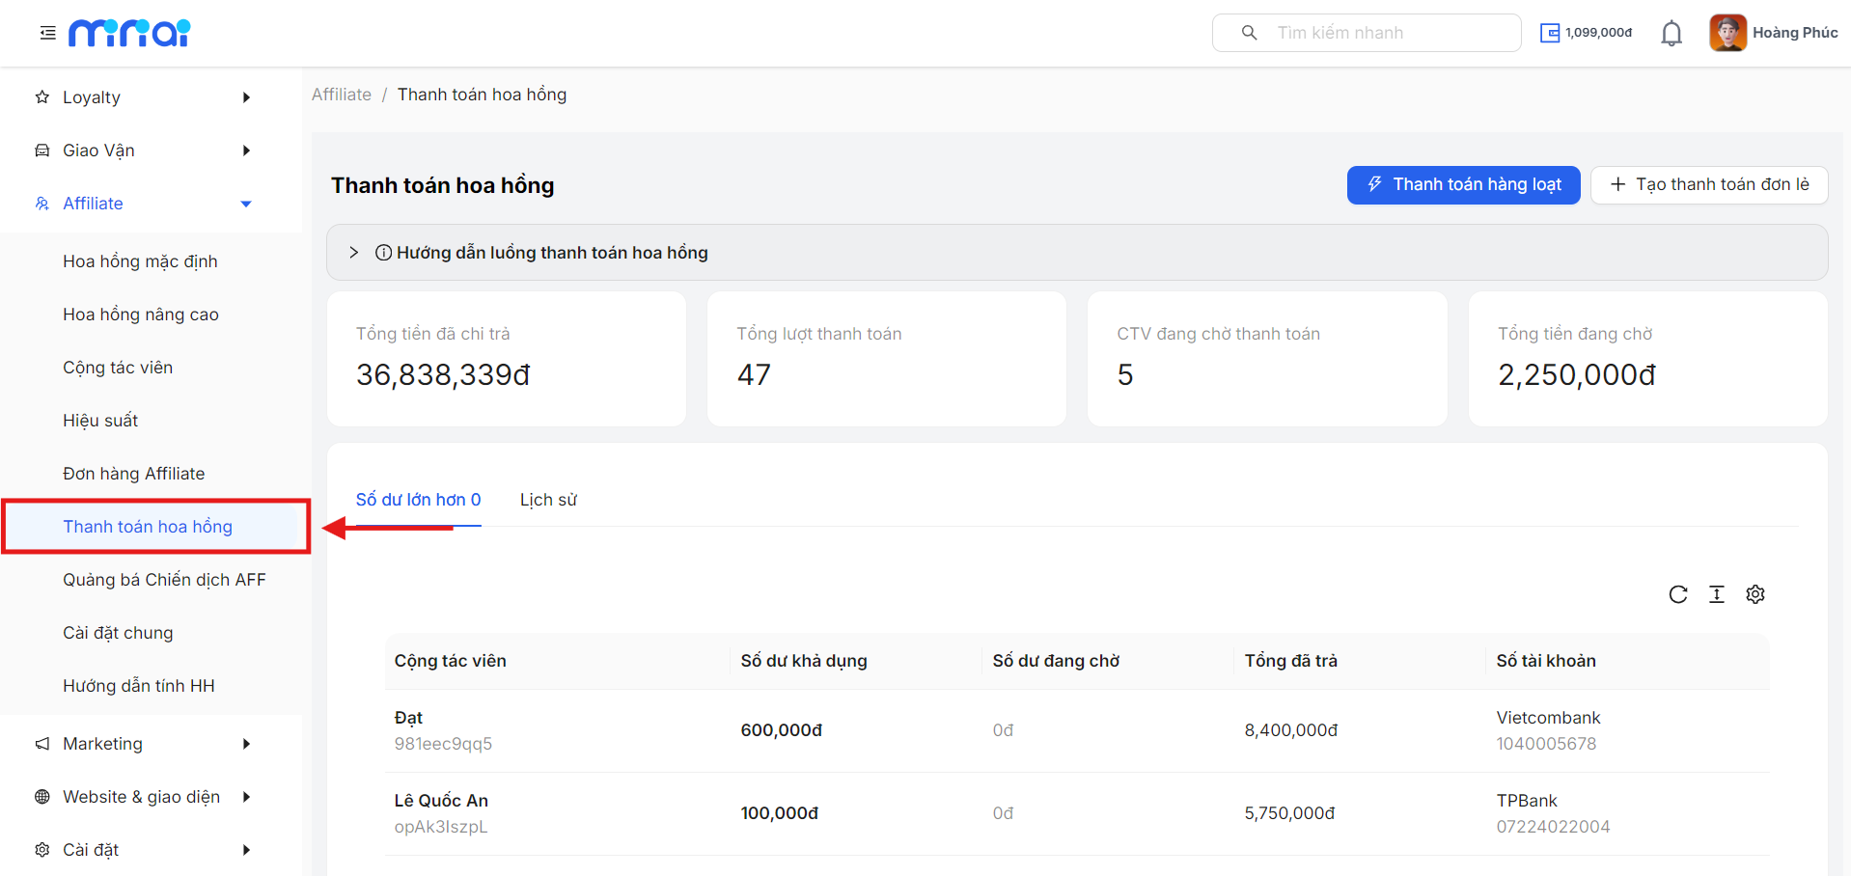Click Cộng tác viên column header
The height and width of the screenshot is (876, 1851).
(x=450, y=661)
